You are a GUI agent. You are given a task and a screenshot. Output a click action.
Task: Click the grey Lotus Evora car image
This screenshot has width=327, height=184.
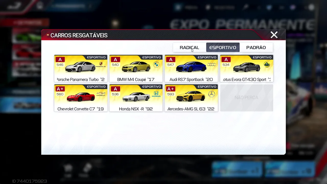pos(247,67)
